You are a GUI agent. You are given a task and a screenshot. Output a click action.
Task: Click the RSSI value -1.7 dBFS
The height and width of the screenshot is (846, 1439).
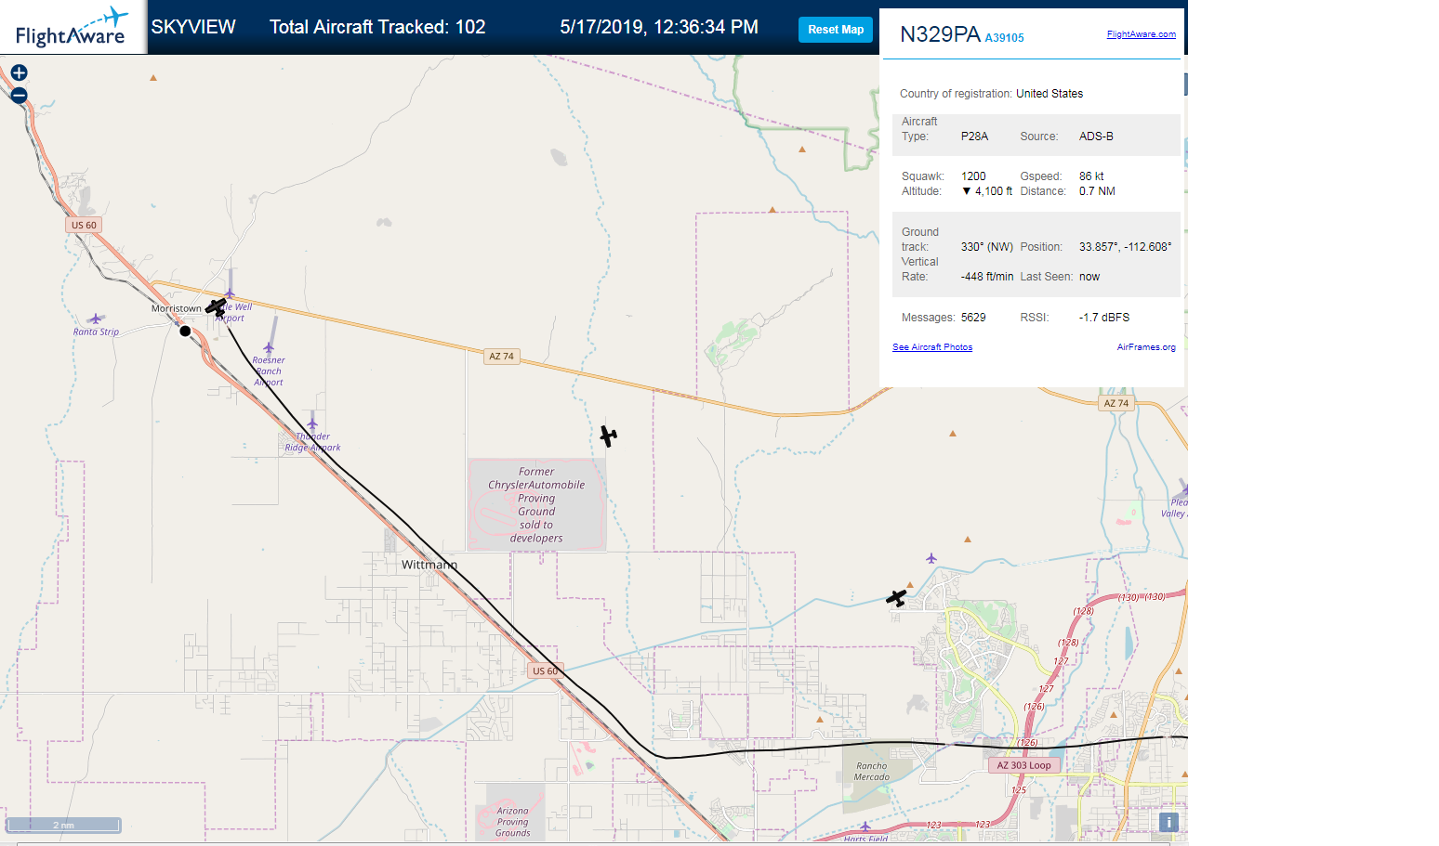coord(1104,318)
